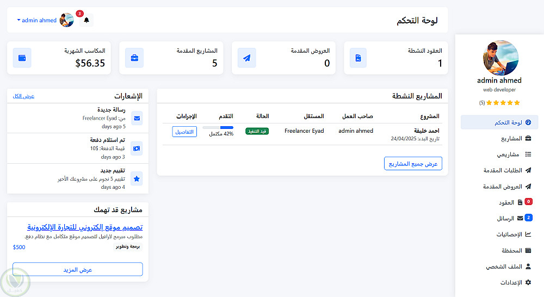The width and height of the screenshot is (544, 297).
Task: Click the wallet icon beside المحفظة
Action: pos(528,250)
